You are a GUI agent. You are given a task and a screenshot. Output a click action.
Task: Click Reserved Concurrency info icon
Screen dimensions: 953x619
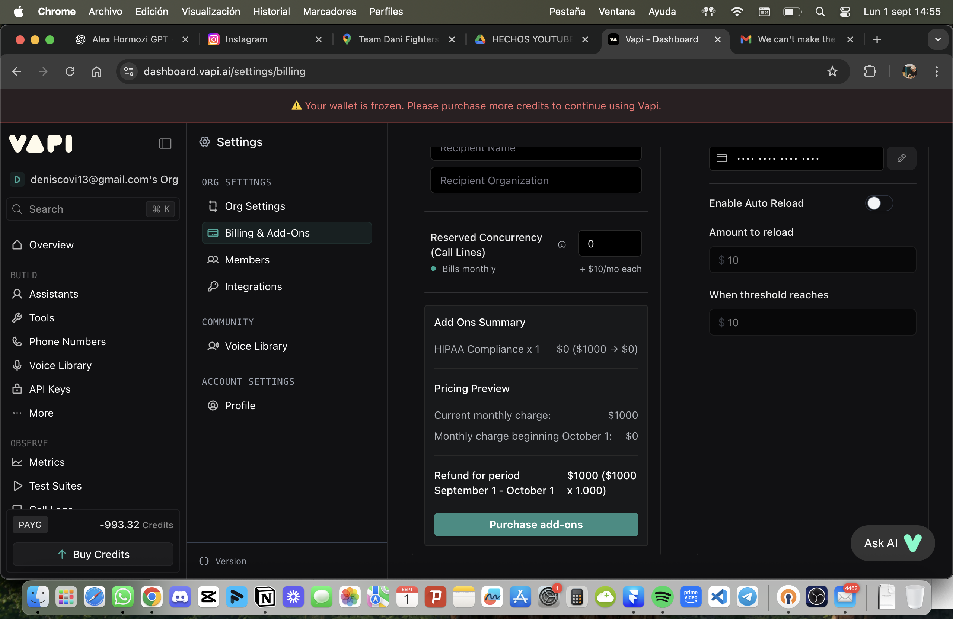[562, 244]
